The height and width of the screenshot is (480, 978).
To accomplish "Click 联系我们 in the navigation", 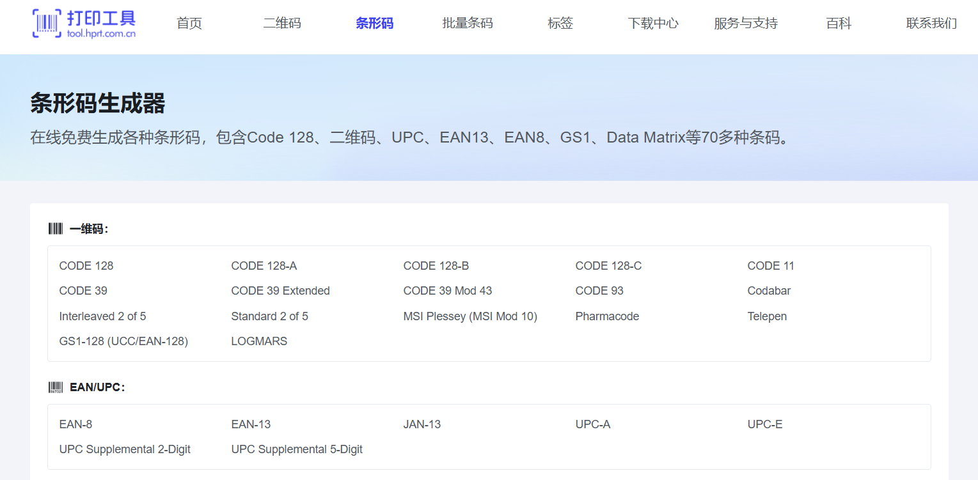I will (x=931, y=24).
